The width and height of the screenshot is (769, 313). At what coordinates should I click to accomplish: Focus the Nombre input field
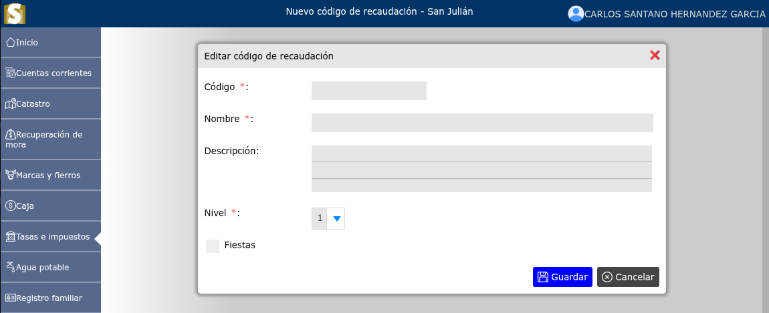click(x=482, y=122)
